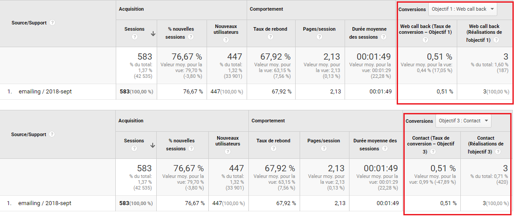Select 447(100,00 %) cell in Objectif 3 table

[x=229, y=203]
